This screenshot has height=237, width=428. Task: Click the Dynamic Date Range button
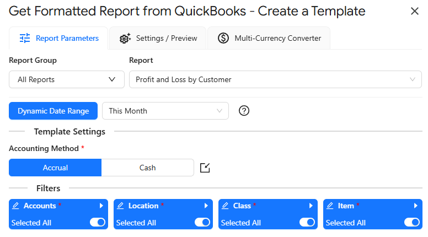tap(54, 111)
